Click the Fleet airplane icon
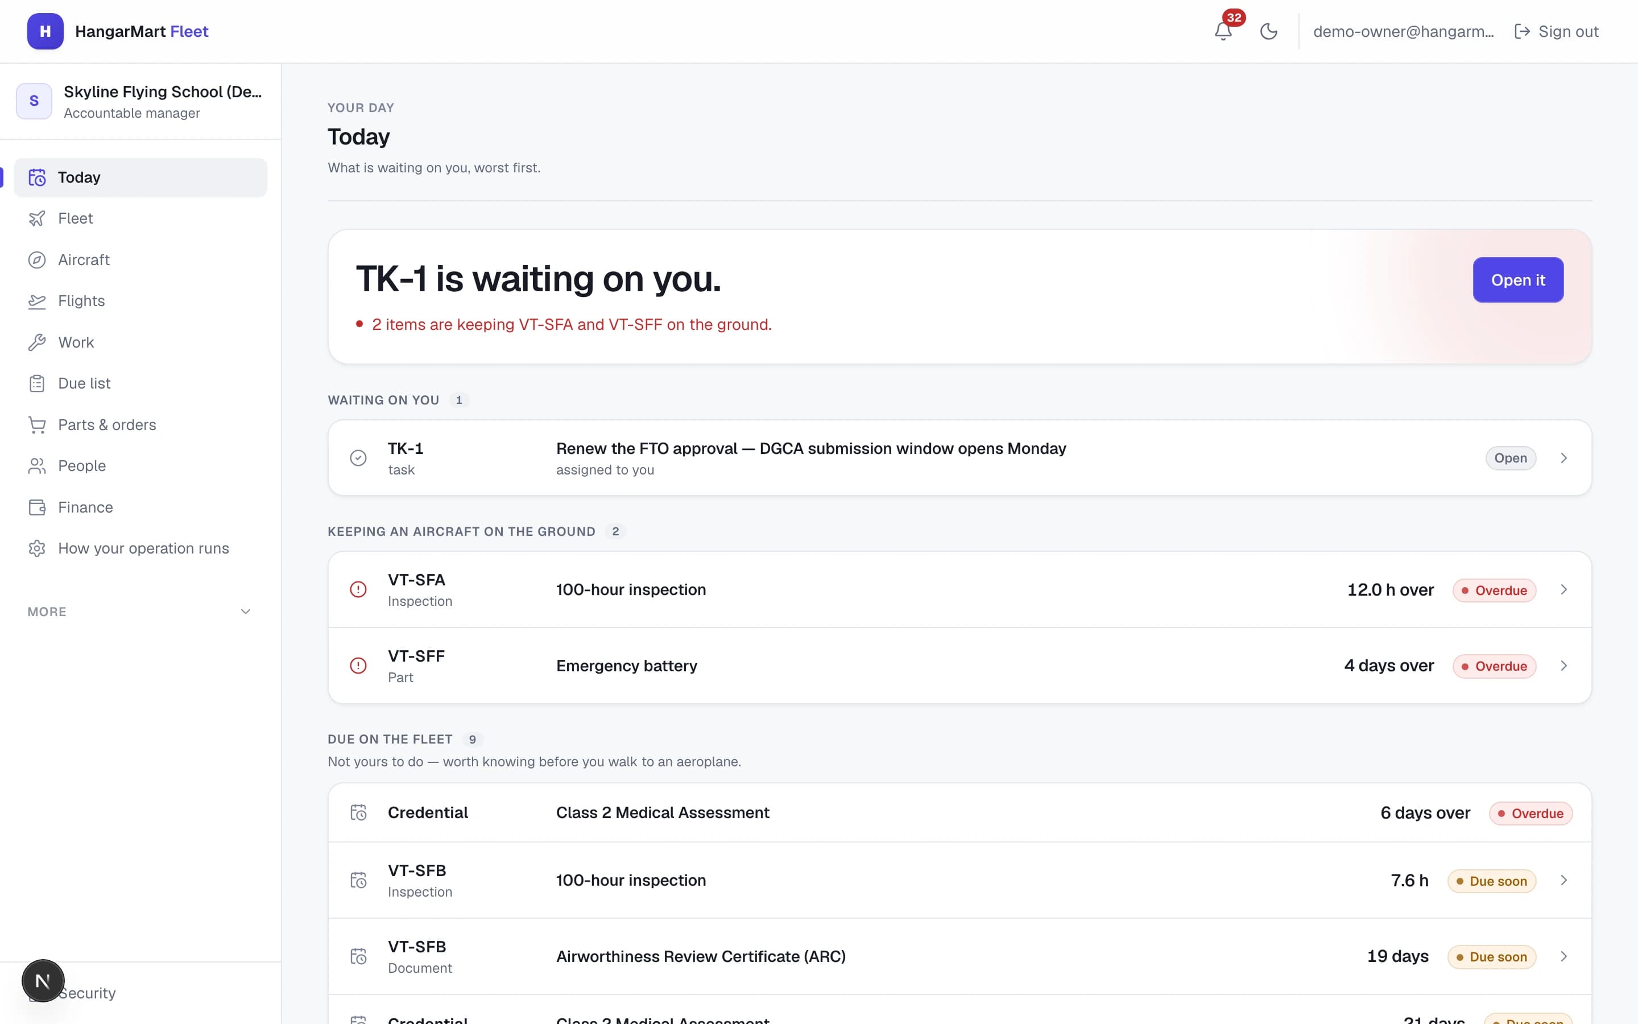The height and width of the screenshot is (1024, 1638). [37, 218]
